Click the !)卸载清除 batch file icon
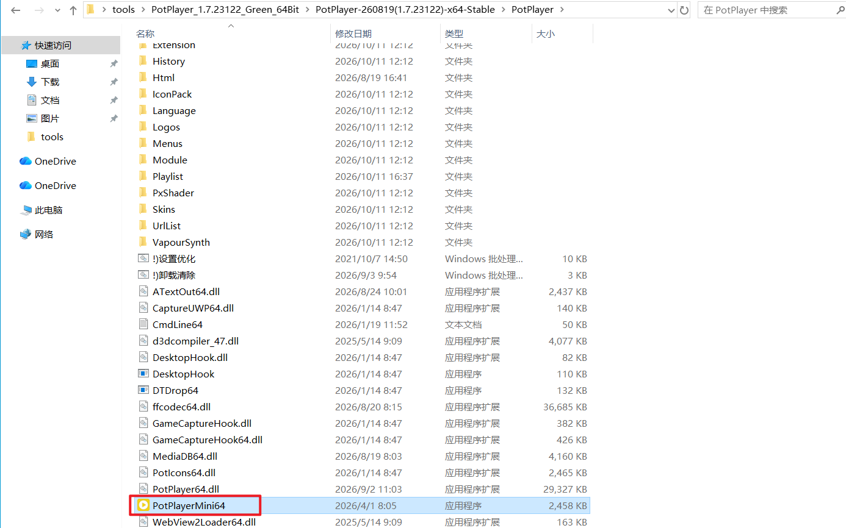Screen dimensions: 846x528 pyautogui.click(x=143, y=275)
